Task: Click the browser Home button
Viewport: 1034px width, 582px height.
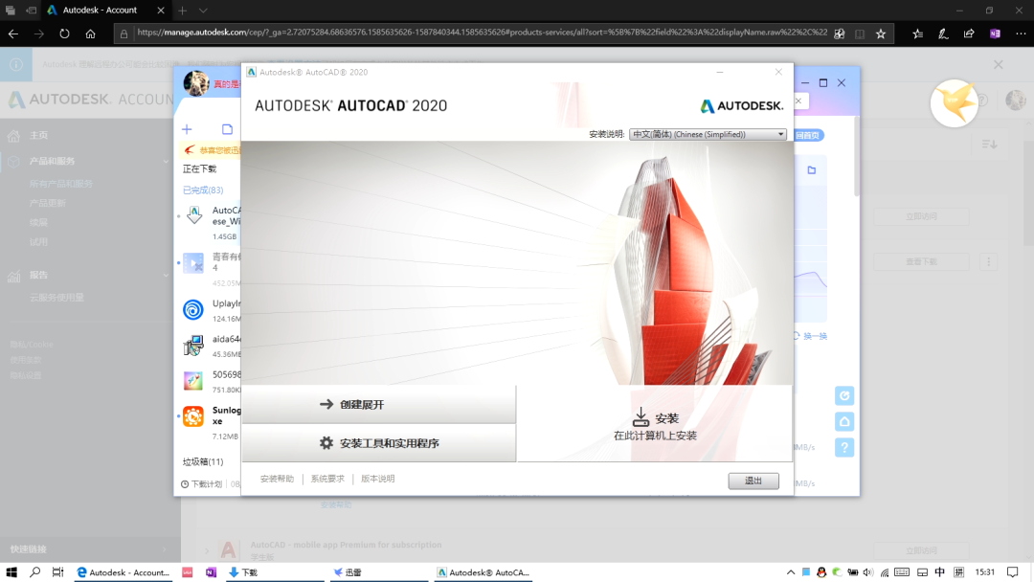Action: 90,34
